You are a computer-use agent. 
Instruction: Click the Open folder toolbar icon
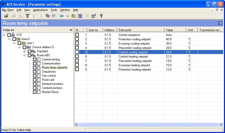pos(6,16)
